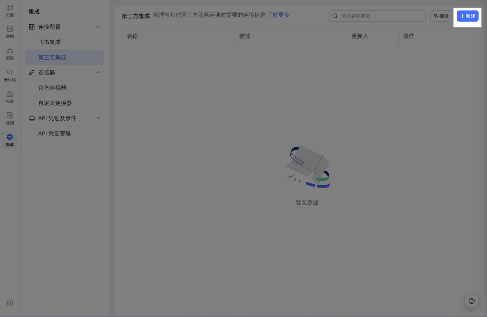
Task: Open API 凭证管理 in the sidebar
Action: (65, 133)
